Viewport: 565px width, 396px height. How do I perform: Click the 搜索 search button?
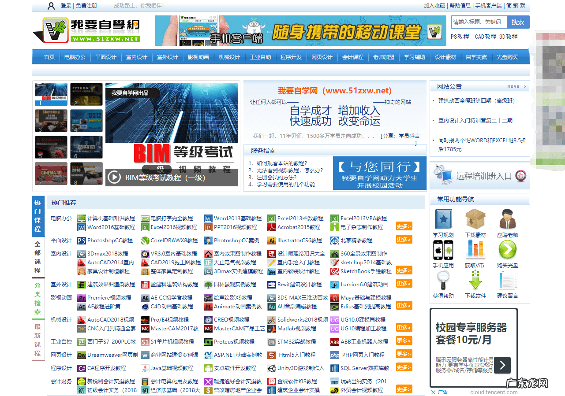518,22
